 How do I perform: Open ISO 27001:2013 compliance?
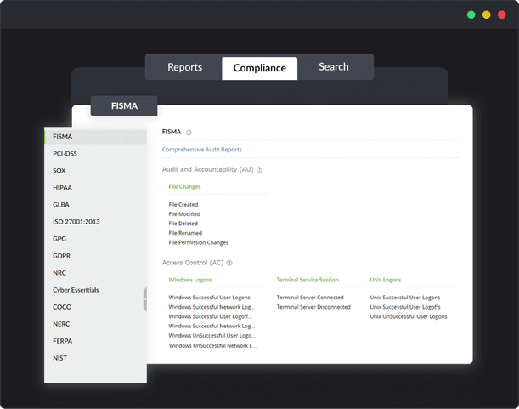tap(96, 222)
